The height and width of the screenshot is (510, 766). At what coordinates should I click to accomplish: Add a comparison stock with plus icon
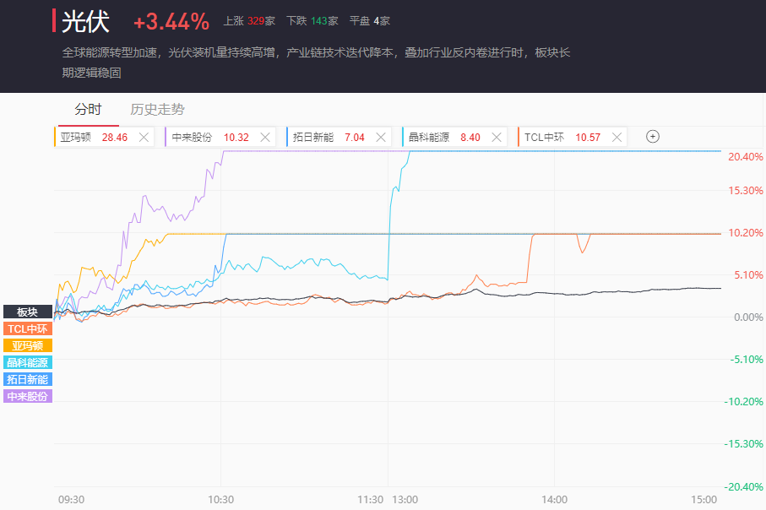pos(652,137)
